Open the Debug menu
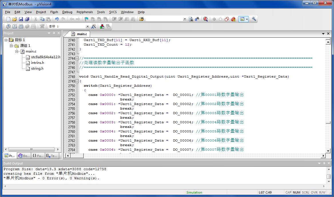 point(67,12)
